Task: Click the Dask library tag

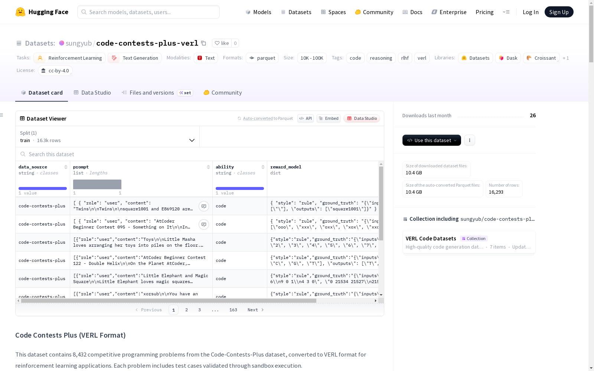Action: pos(508,58)
